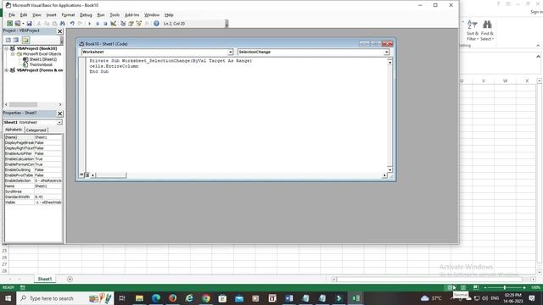This screenshot has height=305, width=543.
Task: Open the Edit menu
Action: (x=24, y=15)
